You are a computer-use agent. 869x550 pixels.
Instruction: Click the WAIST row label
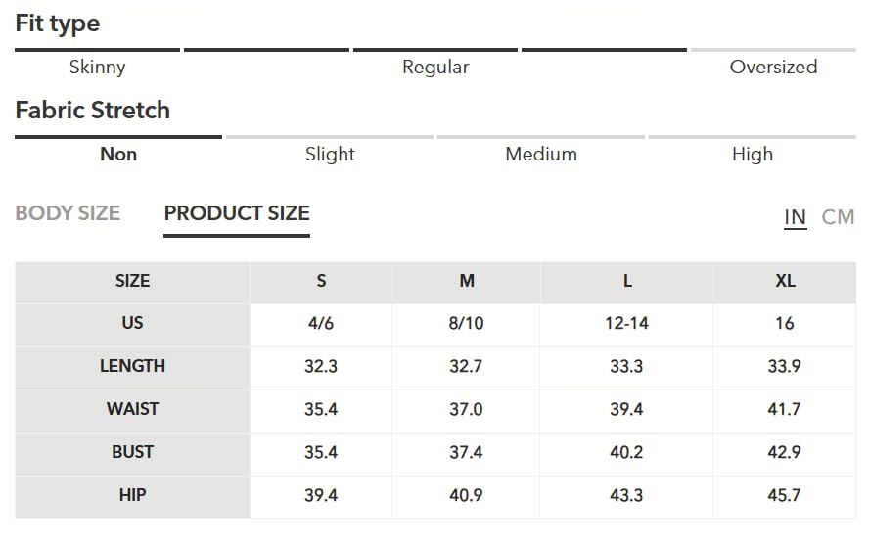pyautogui.click(x=132, y=409)
